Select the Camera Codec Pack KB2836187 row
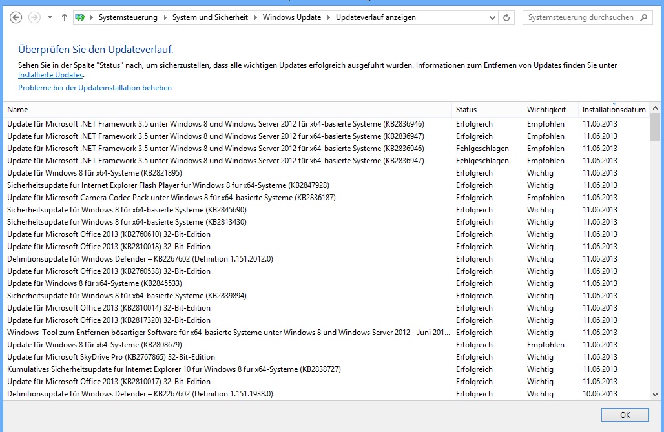The height and width of the screenshot is (432, 664). point(326,198)
